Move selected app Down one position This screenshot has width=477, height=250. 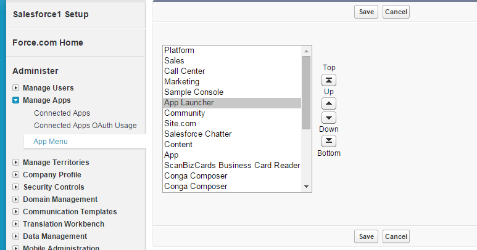coord(330,118)
